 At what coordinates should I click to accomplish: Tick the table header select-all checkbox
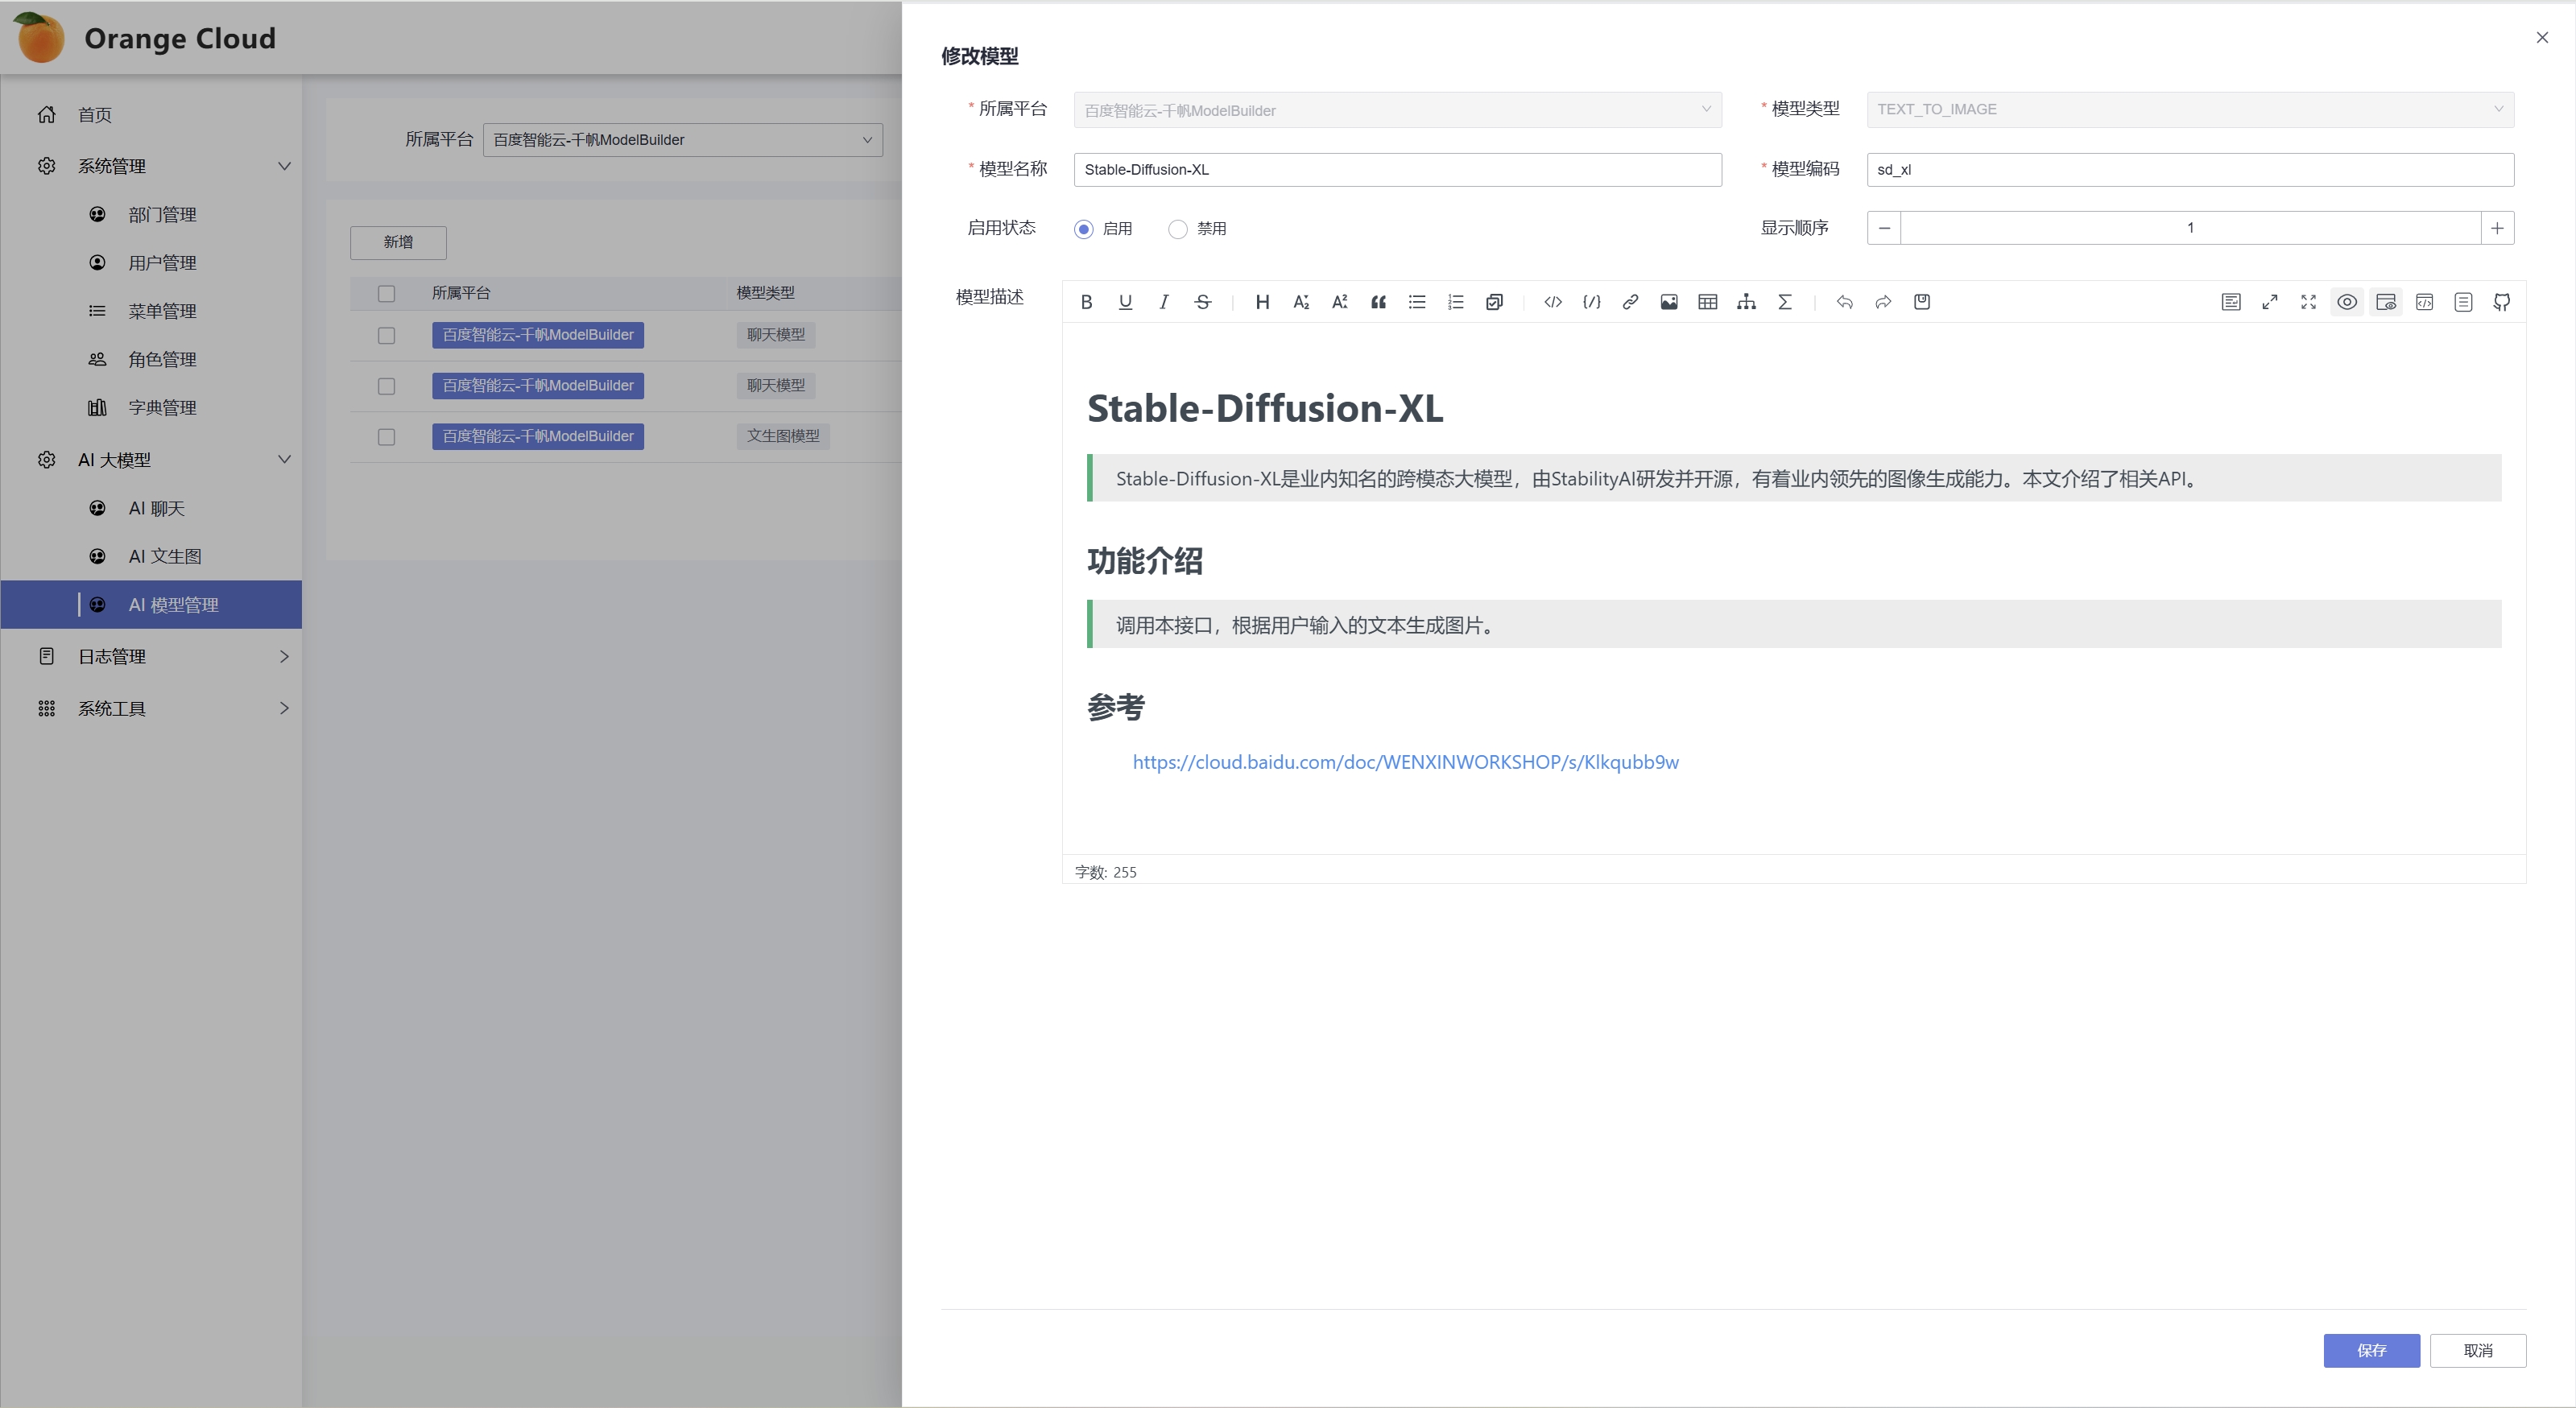pyautogui.click(x=386, y=294)
